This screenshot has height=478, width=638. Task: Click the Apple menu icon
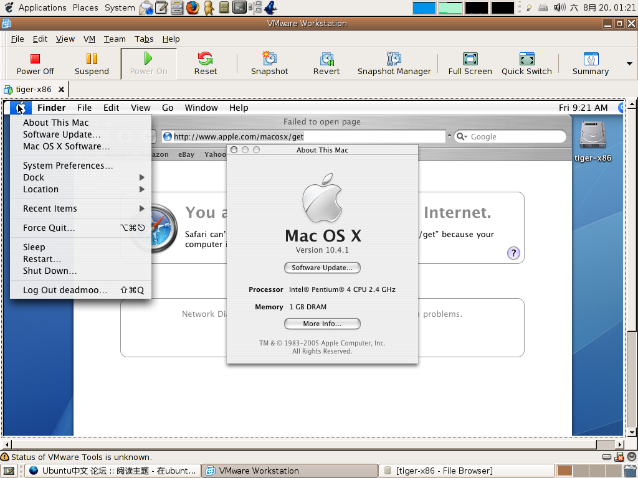tap(21, 108)
